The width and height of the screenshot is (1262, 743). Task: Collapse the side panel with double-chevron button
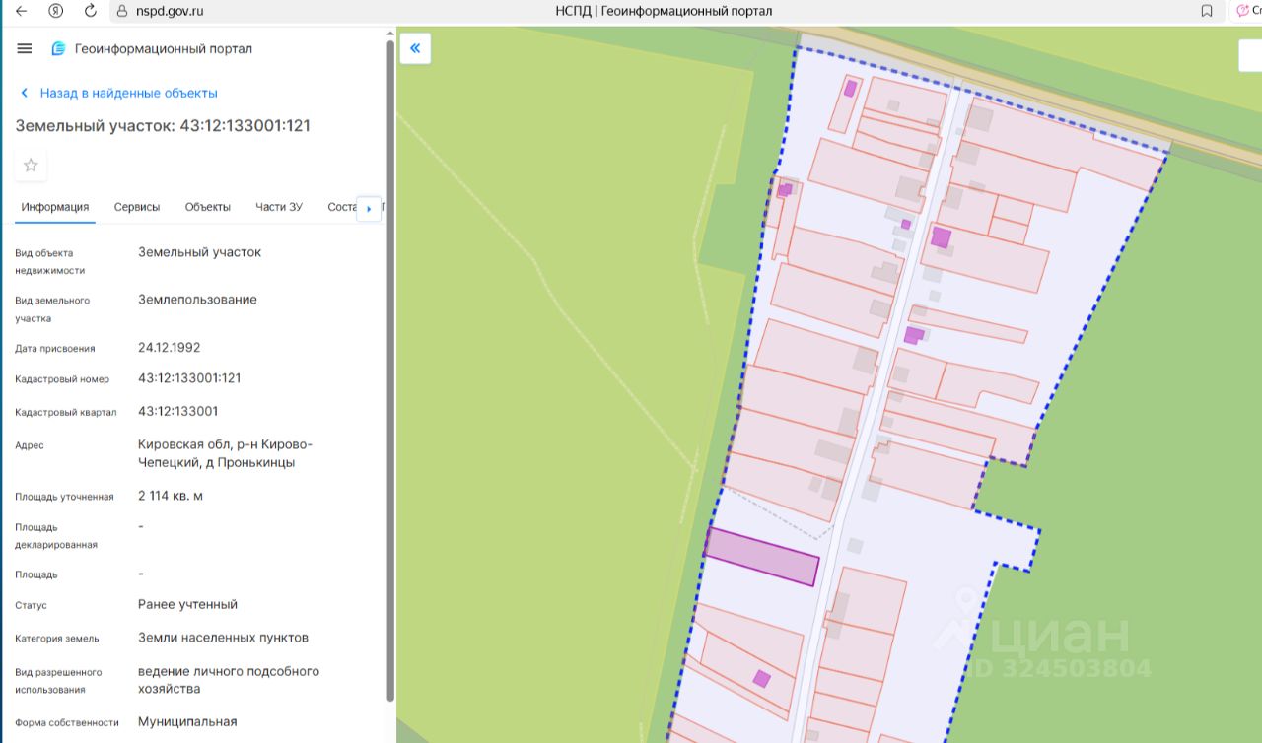415,48
